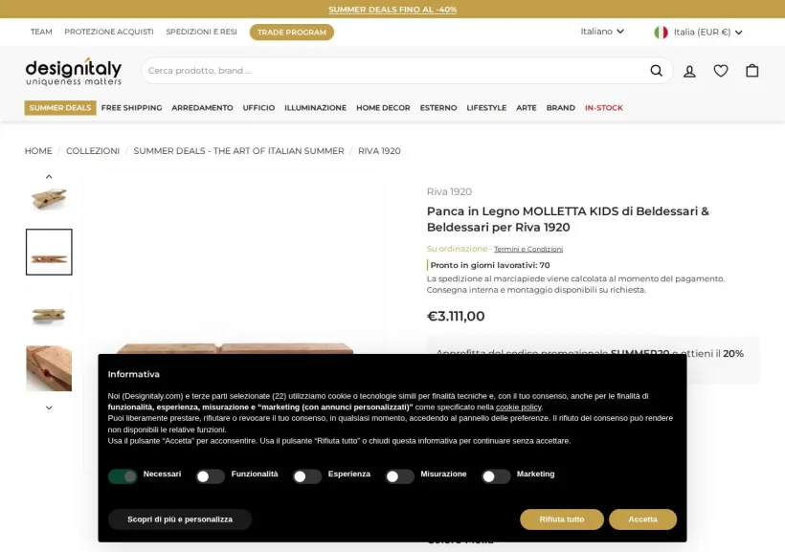785x552 pixels.
Task: Open the TEAM link
Action: [41, 32]
